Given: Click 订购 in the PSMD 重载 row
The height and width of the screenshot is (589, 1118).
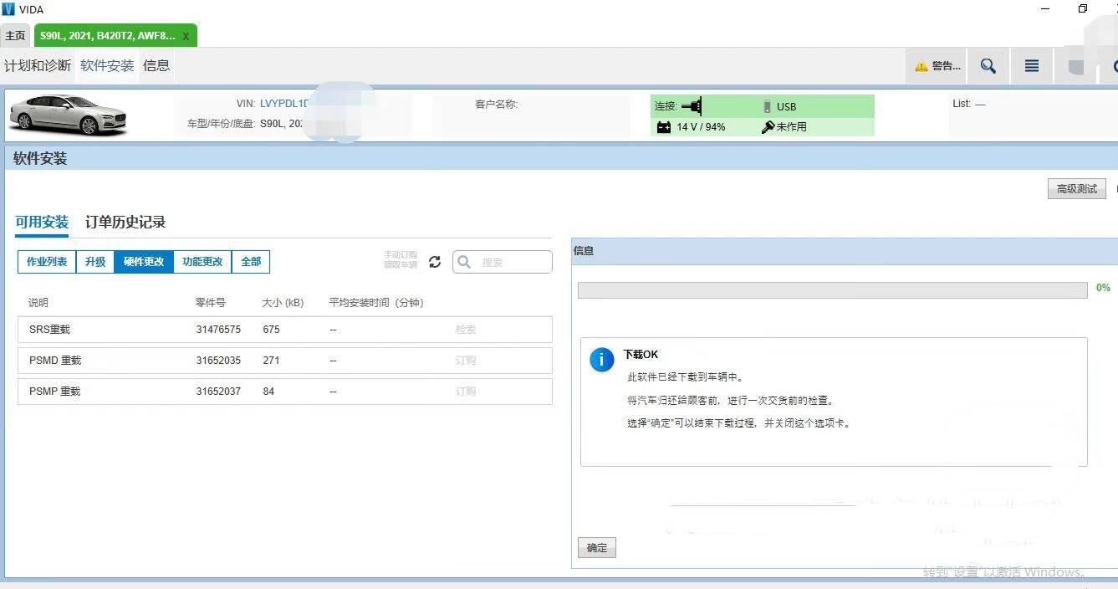Looking at the screenshot, I should click(x=466, y=361).
